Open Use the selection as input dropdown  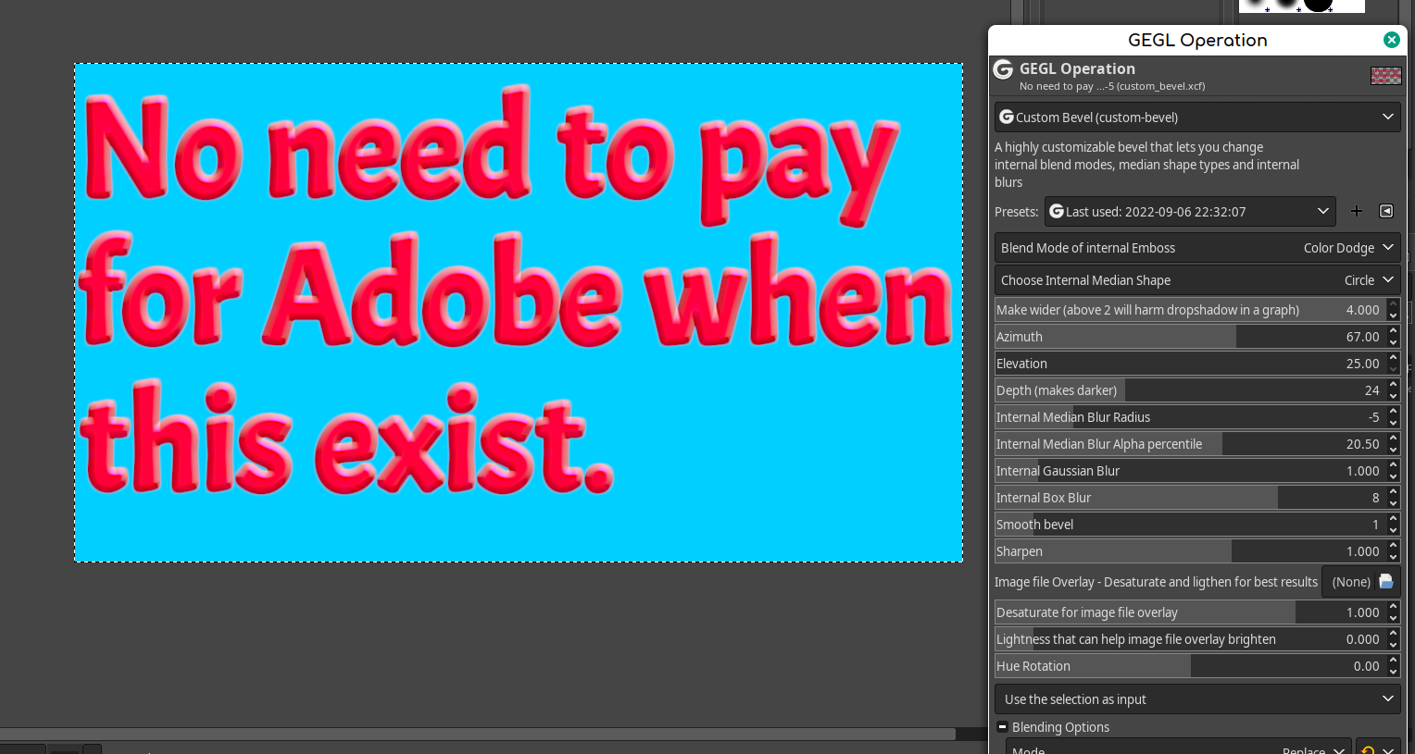point(1197,699)
